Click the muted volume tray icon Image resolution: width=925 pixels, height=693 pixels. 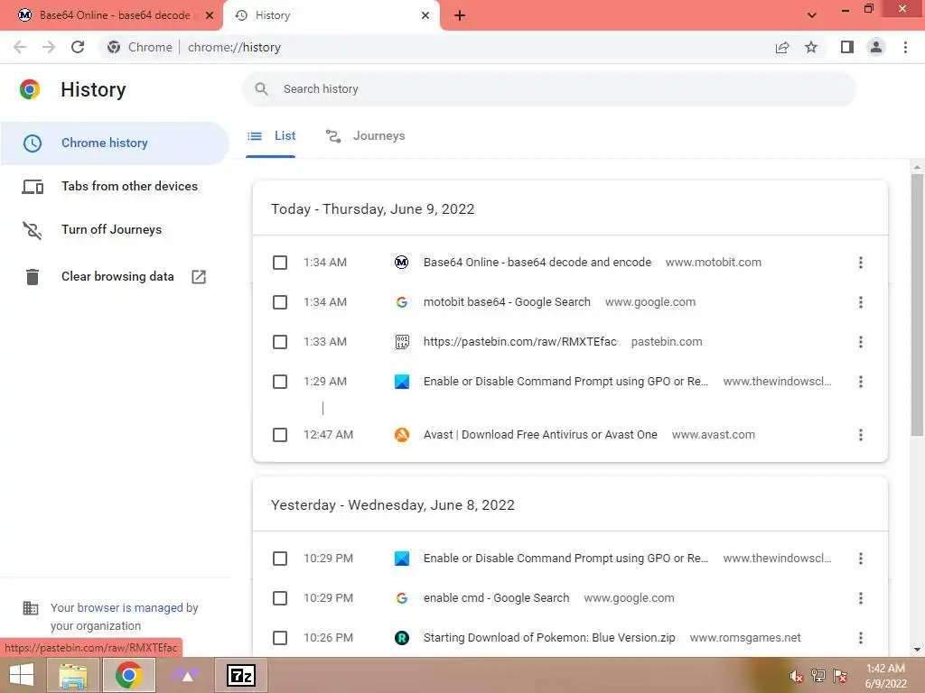pos(797,676)
